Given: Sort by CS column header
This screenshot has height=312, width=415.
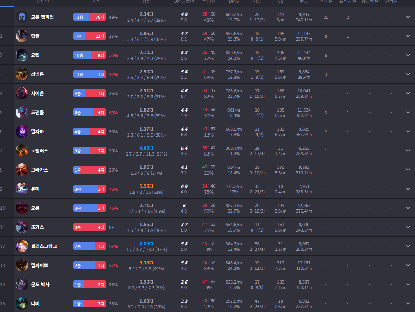Looking at the screenshot, I should [280, 2].
